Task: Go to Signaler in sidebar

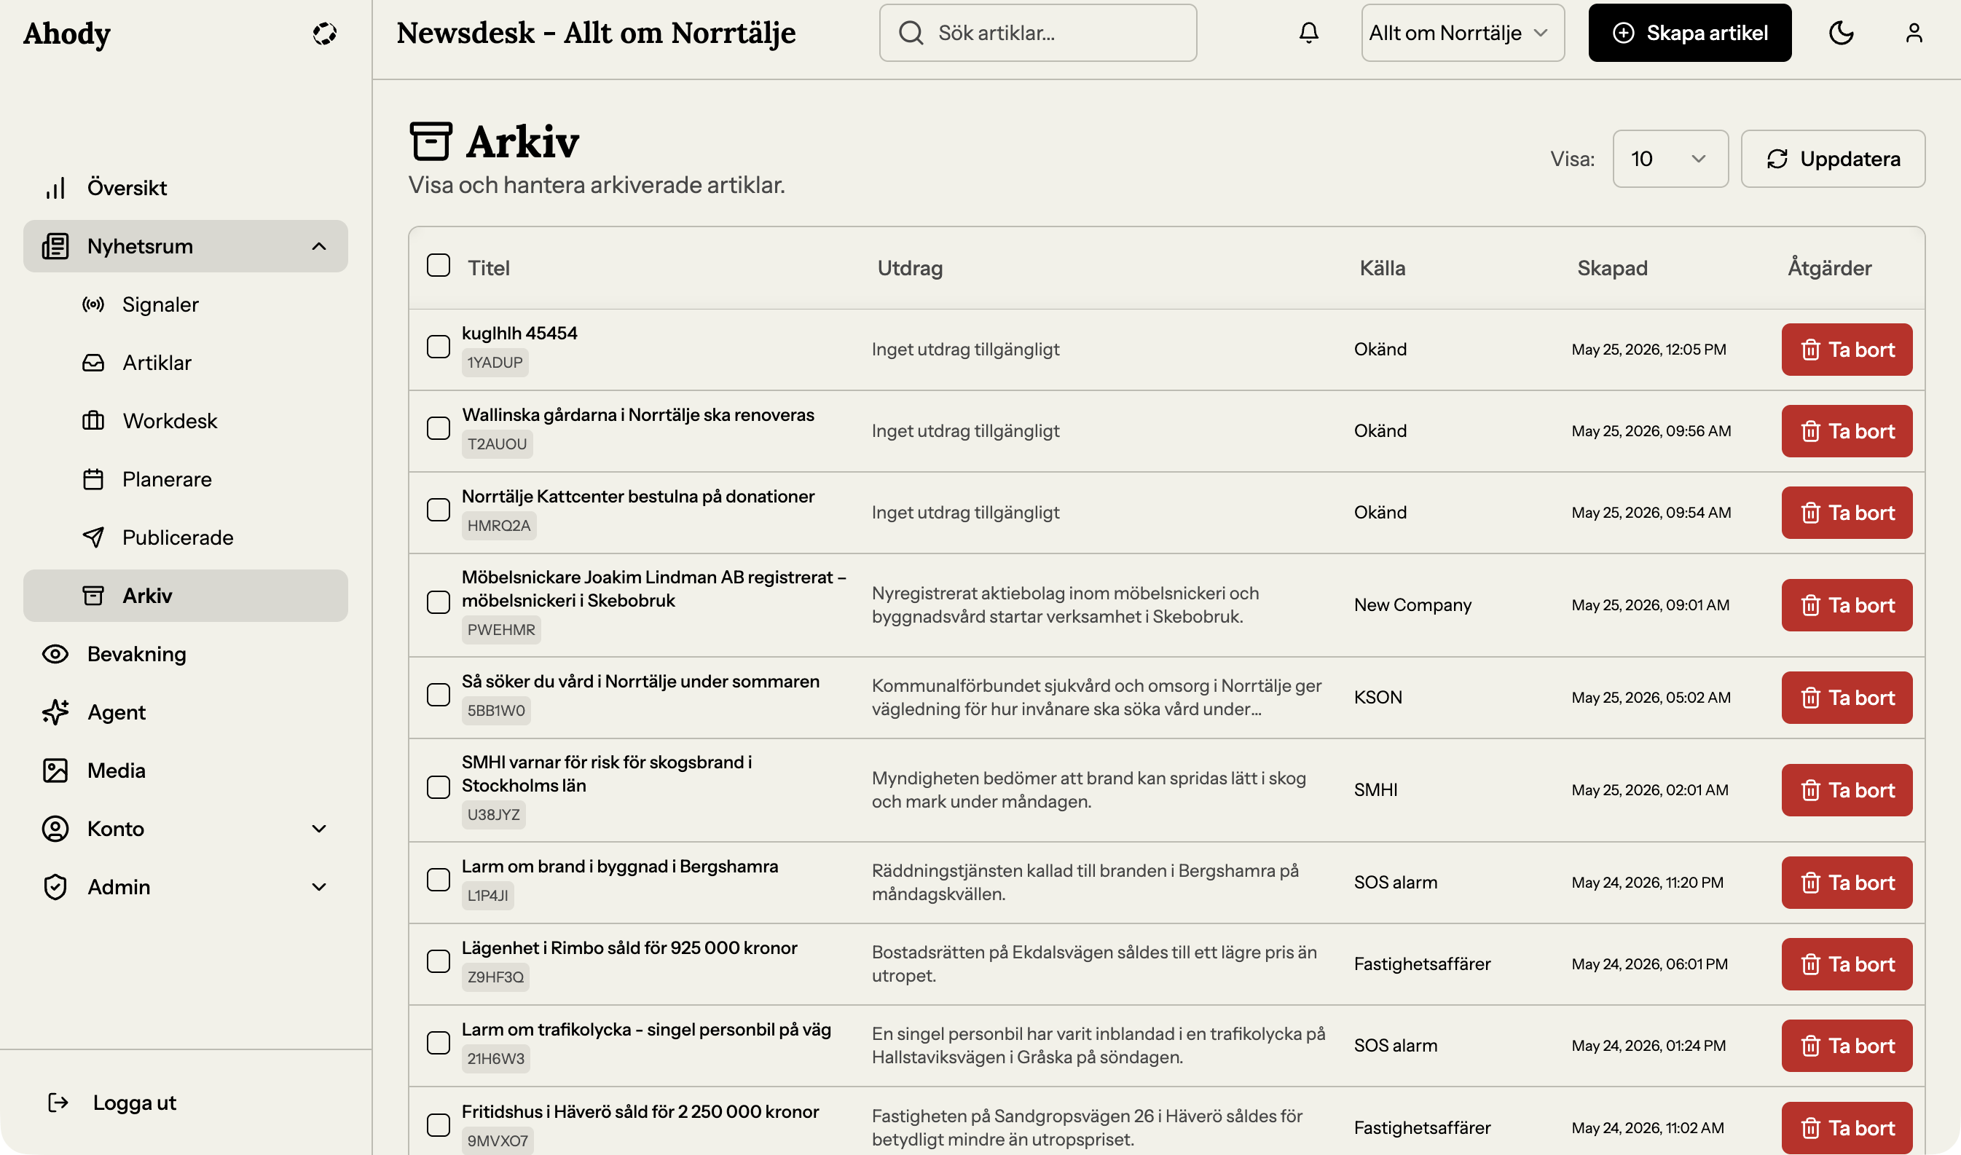Action: click(x=185, y=304)
